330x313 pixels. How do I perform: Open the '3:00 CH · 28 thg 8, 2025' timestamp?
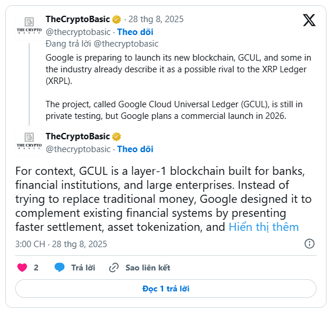coord(61,244)
